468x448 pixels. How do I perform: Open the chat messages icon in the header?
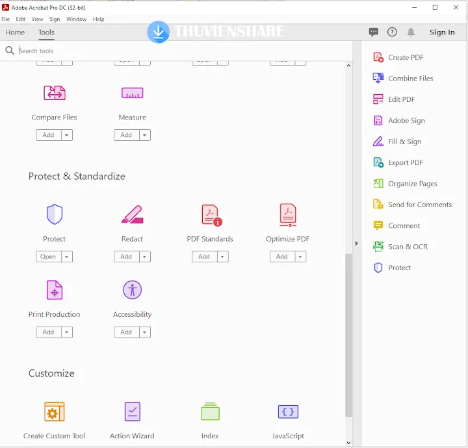point(373,32)
